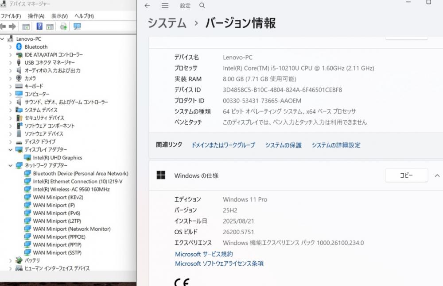This screenshot has width=443, height=286.
Task: Open システムの保護 link
Action: 284,145
